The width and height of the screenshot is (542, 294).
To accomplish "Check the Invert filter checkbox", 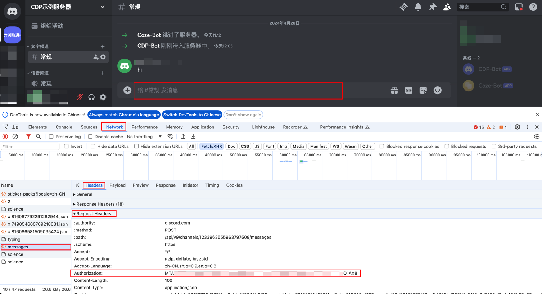I will coord(66,146).
